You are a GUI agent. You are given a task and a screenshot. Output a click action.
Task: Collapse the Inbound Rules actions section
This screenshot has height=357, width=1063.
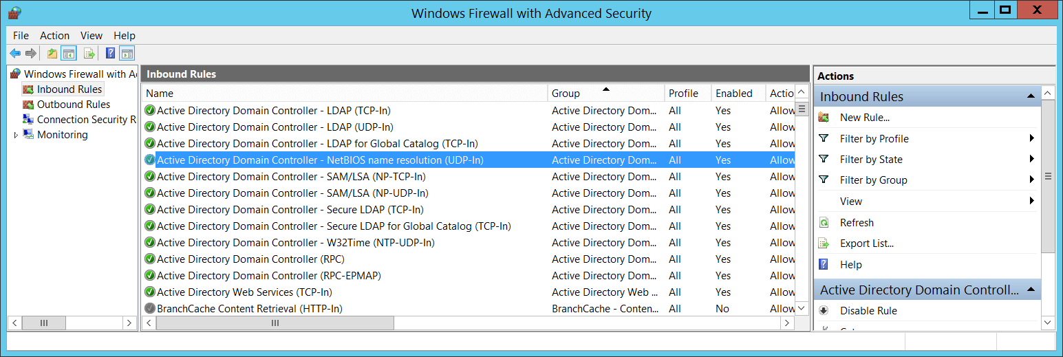(x=1031, y=96)
